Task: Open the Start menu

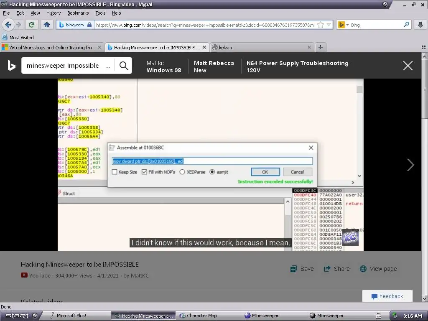Action: click(17, 316)
